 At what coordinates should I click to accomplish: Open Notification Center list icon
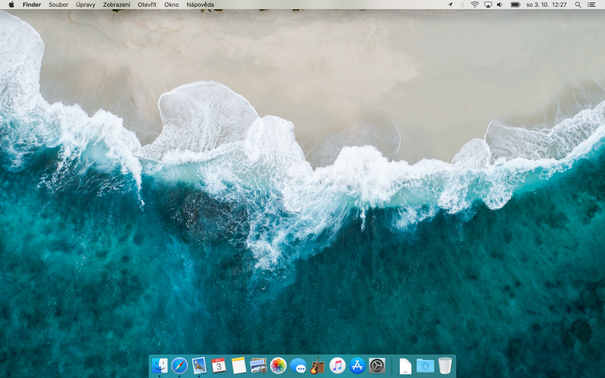tap(592, 5)
